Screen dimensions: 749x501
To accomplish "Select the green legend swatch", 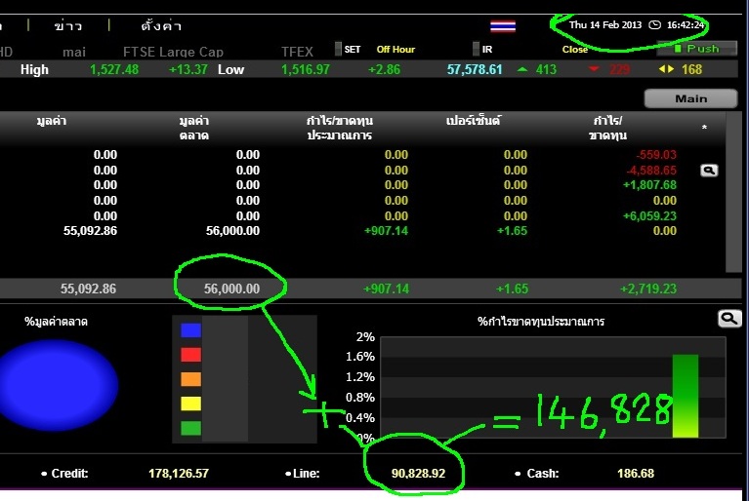I will click(x=190, y=428).
